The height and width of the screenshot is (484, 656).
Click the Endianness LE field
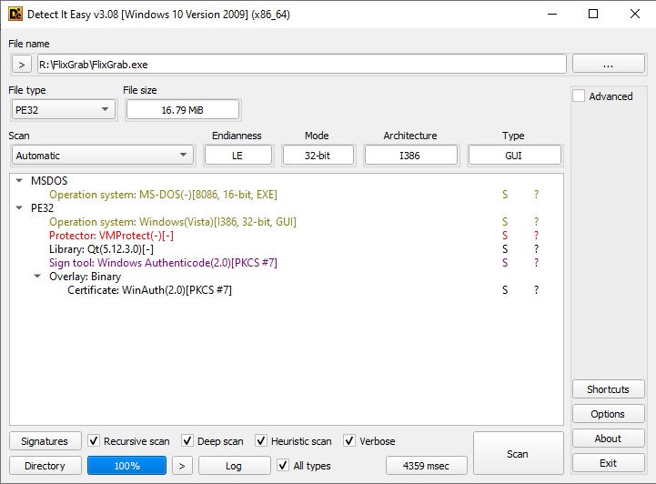pyautogui.click(x=237, y=156)
